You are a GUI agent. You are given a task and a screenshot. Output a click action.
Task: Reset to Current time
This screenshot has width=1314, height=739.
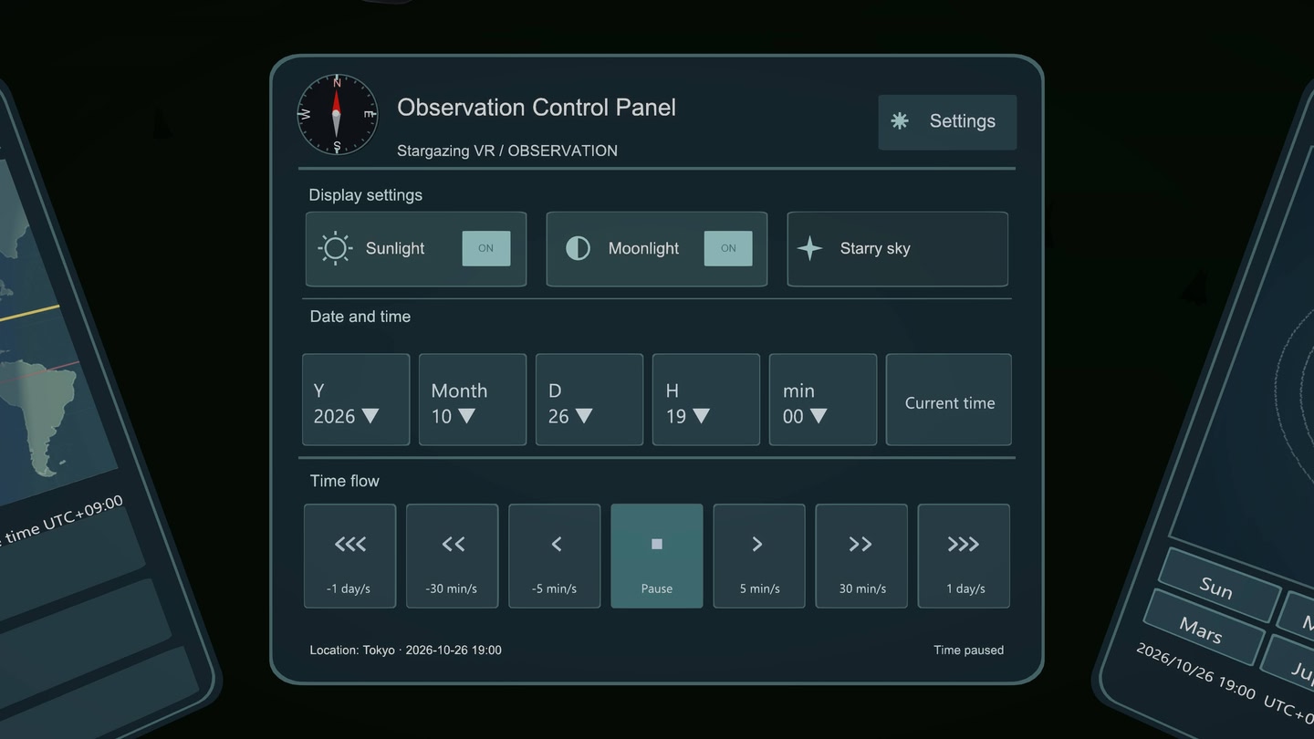[949, 400]
